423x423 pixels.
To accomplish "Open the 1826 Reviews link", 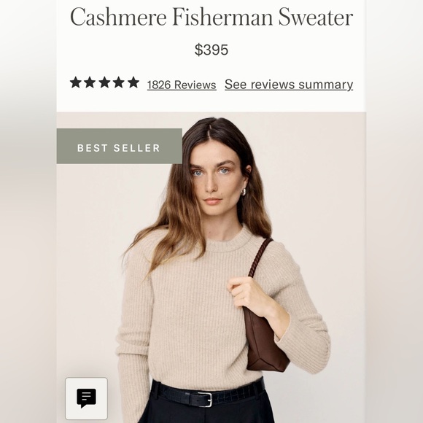I will pos(182,85).
